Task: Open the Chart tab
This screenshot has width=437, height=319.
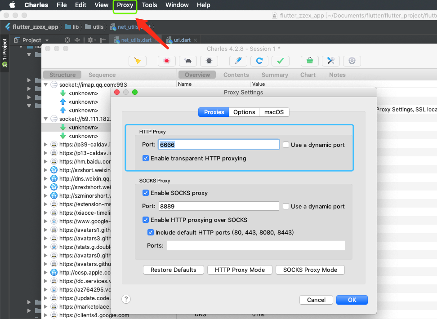Action: pos(308,75)
